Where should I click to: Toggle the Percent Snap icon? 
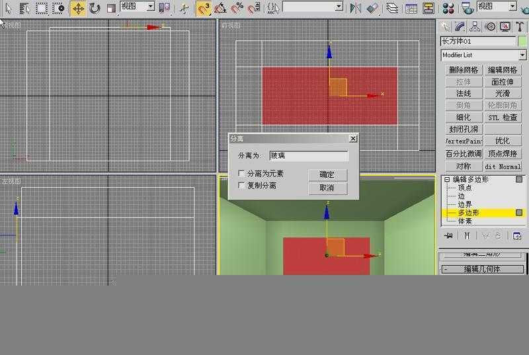[x=237, y=8]
